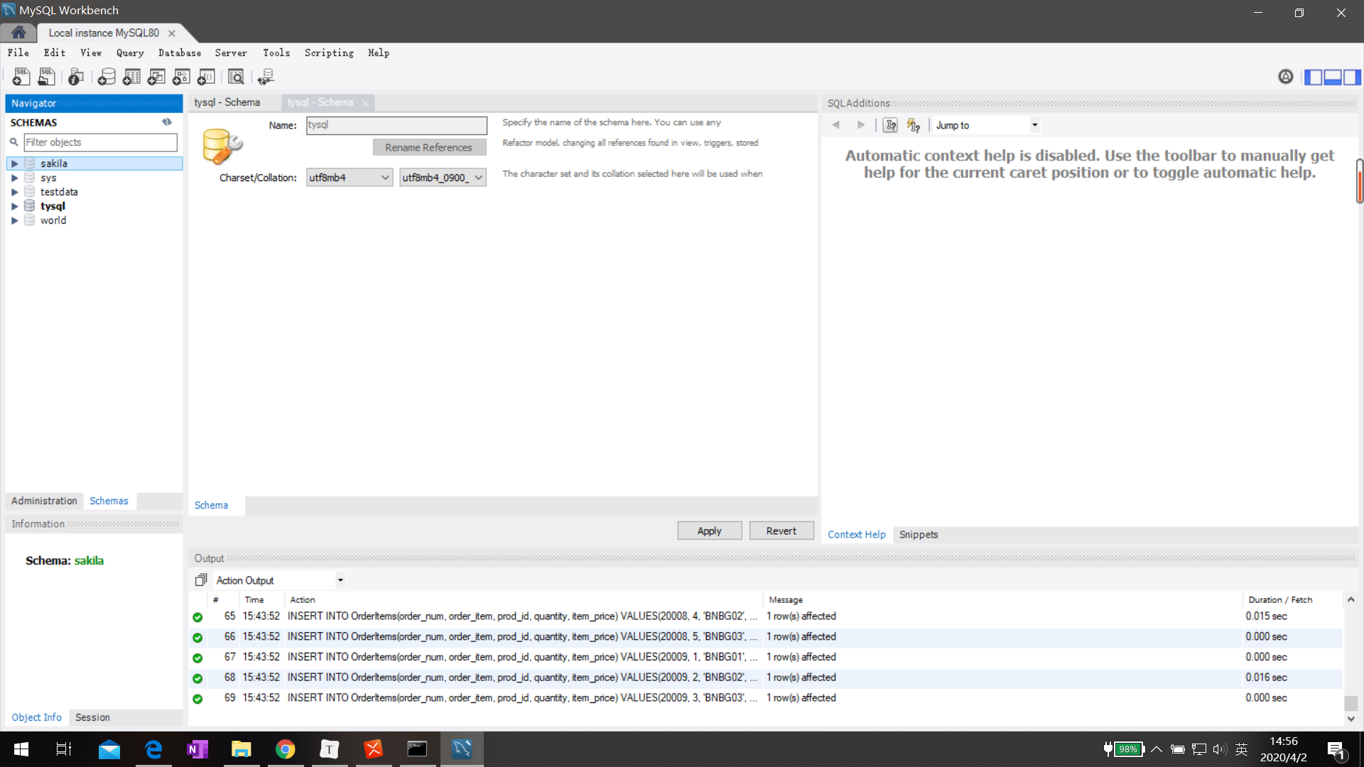The height and width of the screenshot is (767, 1364).
Task: Click the create new table icon
Action: click(131, 77)
